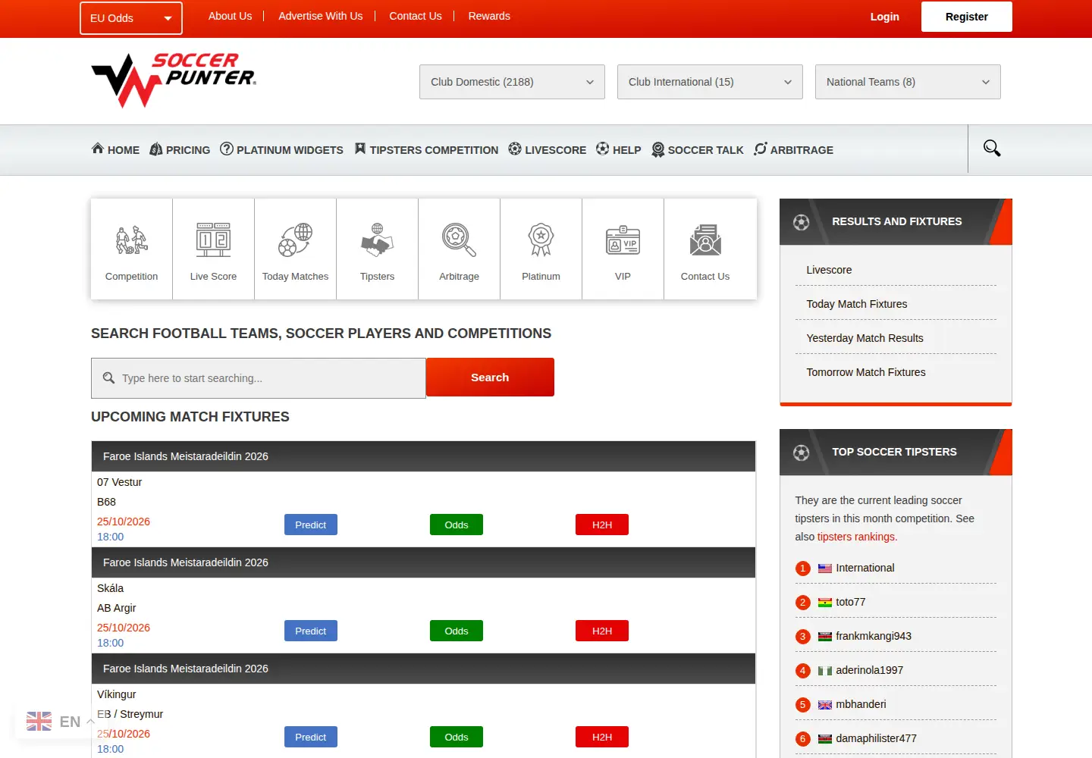Click the team search input field
Viewport: 1092px width, 758px height.
point(259,378)
